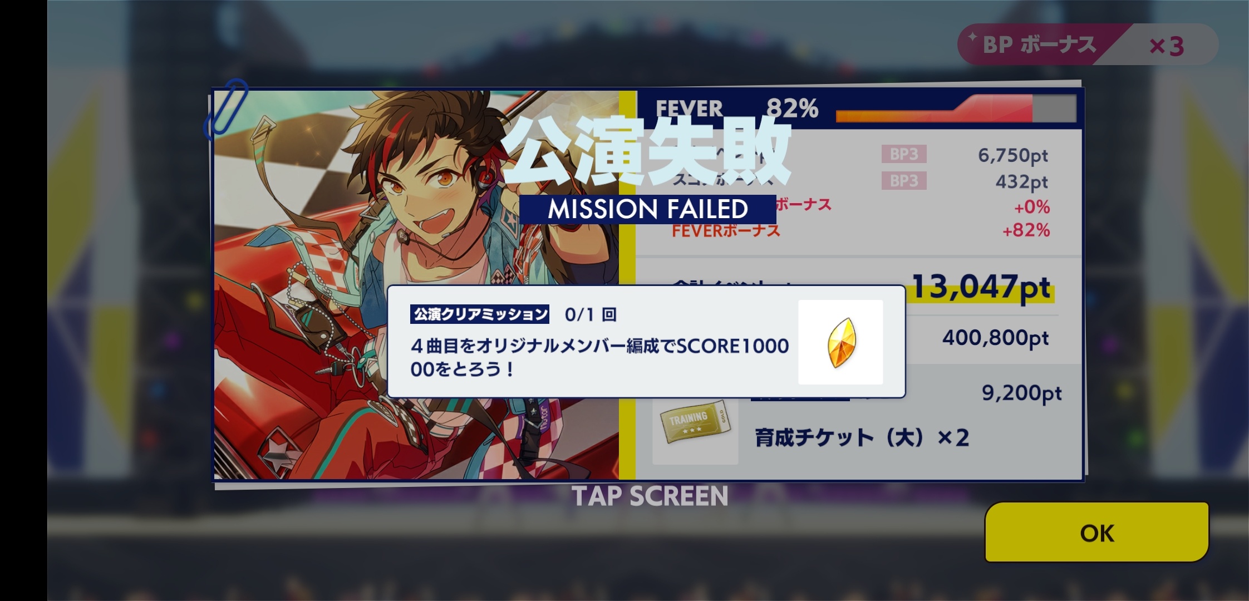Click the blue paperclip icon

226,109
